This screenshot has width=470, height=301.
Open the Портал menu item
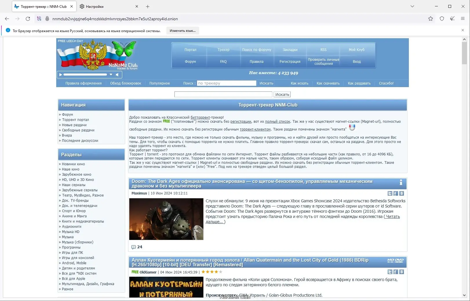[190, 50]
